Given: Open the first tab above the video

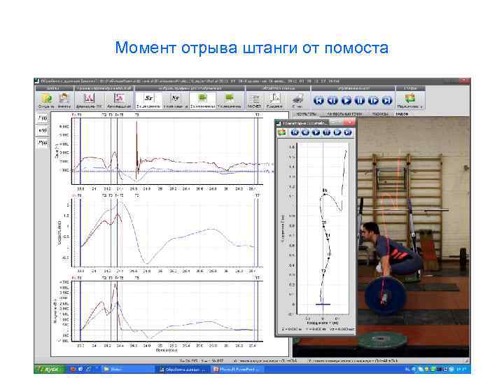Looking at the screenshot, I should 306,114.
